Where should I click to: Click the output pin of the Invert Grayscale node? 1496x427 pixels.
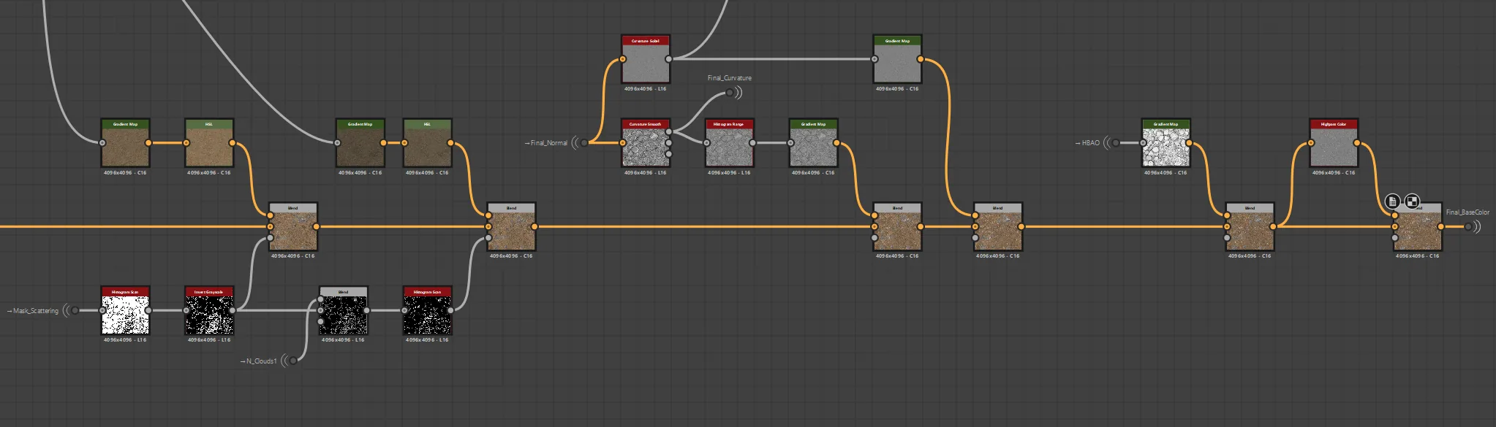[232, 310]
